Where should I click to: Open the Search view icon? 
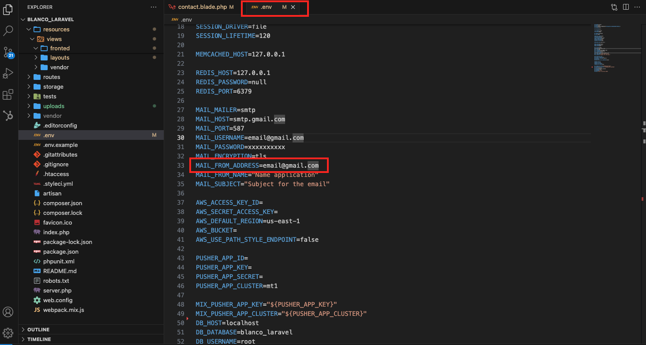(8, 31)
